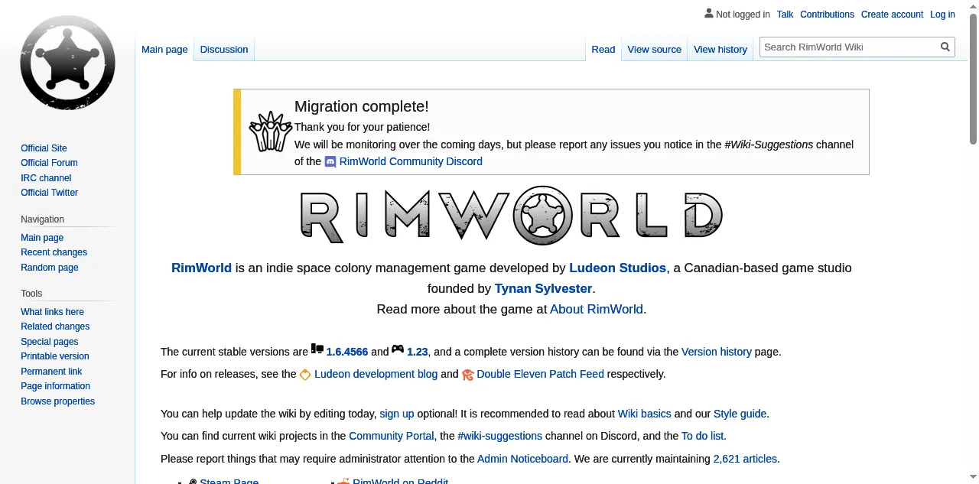Open Page information link
979x484 pixels.
click(55, 386)
